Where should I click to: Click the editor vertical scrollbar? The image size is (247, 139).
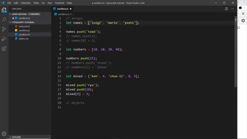[236, 51]
